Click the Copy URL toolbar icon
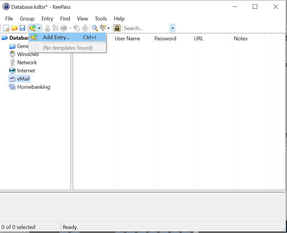The image size is (287, 233). (77, 28)
